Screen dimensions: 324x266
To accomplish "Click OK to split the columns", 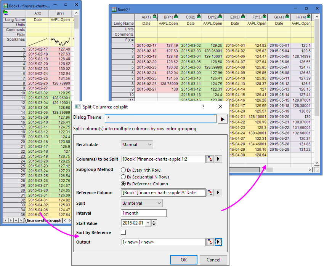I will [x=184, y=260].
